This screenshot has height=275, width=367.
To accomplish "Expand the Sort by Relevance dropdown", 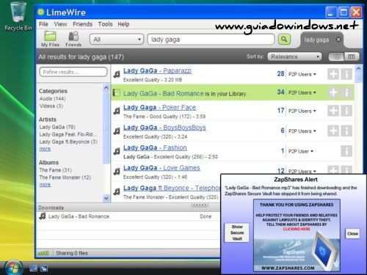I will tap(294, 56).
